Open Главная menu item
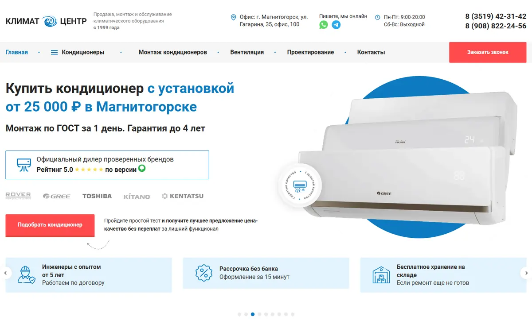The height and width of the screenshot is (332, 532). coord(17,52)
